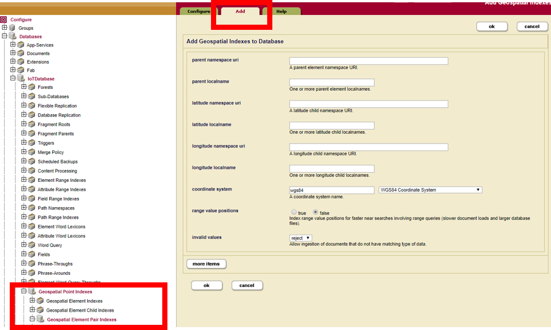The height and width of the screenshot is (330, 551).
Task: Click the Fragment Roots icon
Action: (x=32, y=124)
